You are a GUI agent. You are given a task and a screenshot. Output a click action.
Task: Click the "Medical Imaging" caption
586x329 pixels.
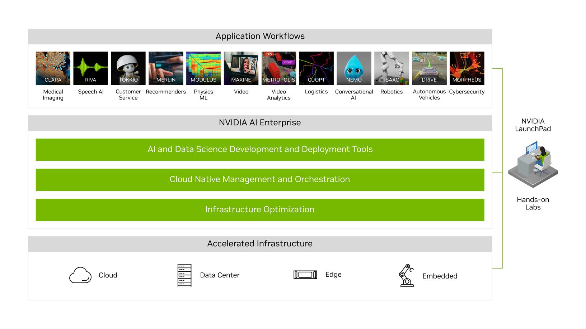(53, 95)
